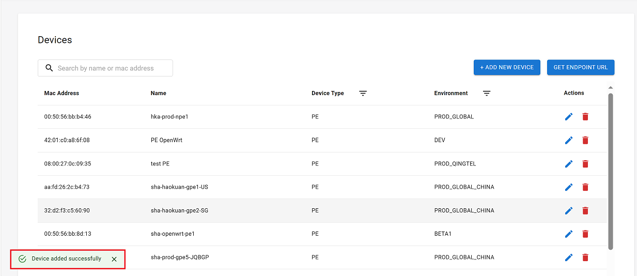Image resolution: width=637 pixels, height=276 pixels.
Task: Edit the PE OpenWrt device
Action: point(569,140)
